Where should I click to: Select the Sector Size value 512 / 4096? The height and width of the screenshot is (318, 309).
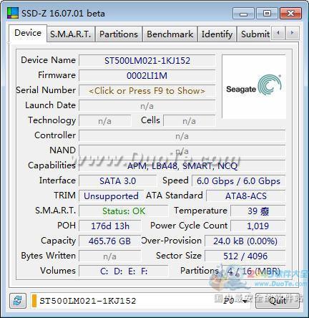coord(245,256)
